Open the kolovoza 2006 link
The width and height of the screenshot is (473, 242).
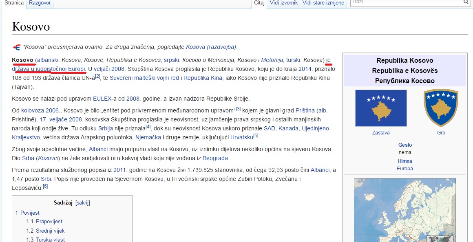point(40,110)
